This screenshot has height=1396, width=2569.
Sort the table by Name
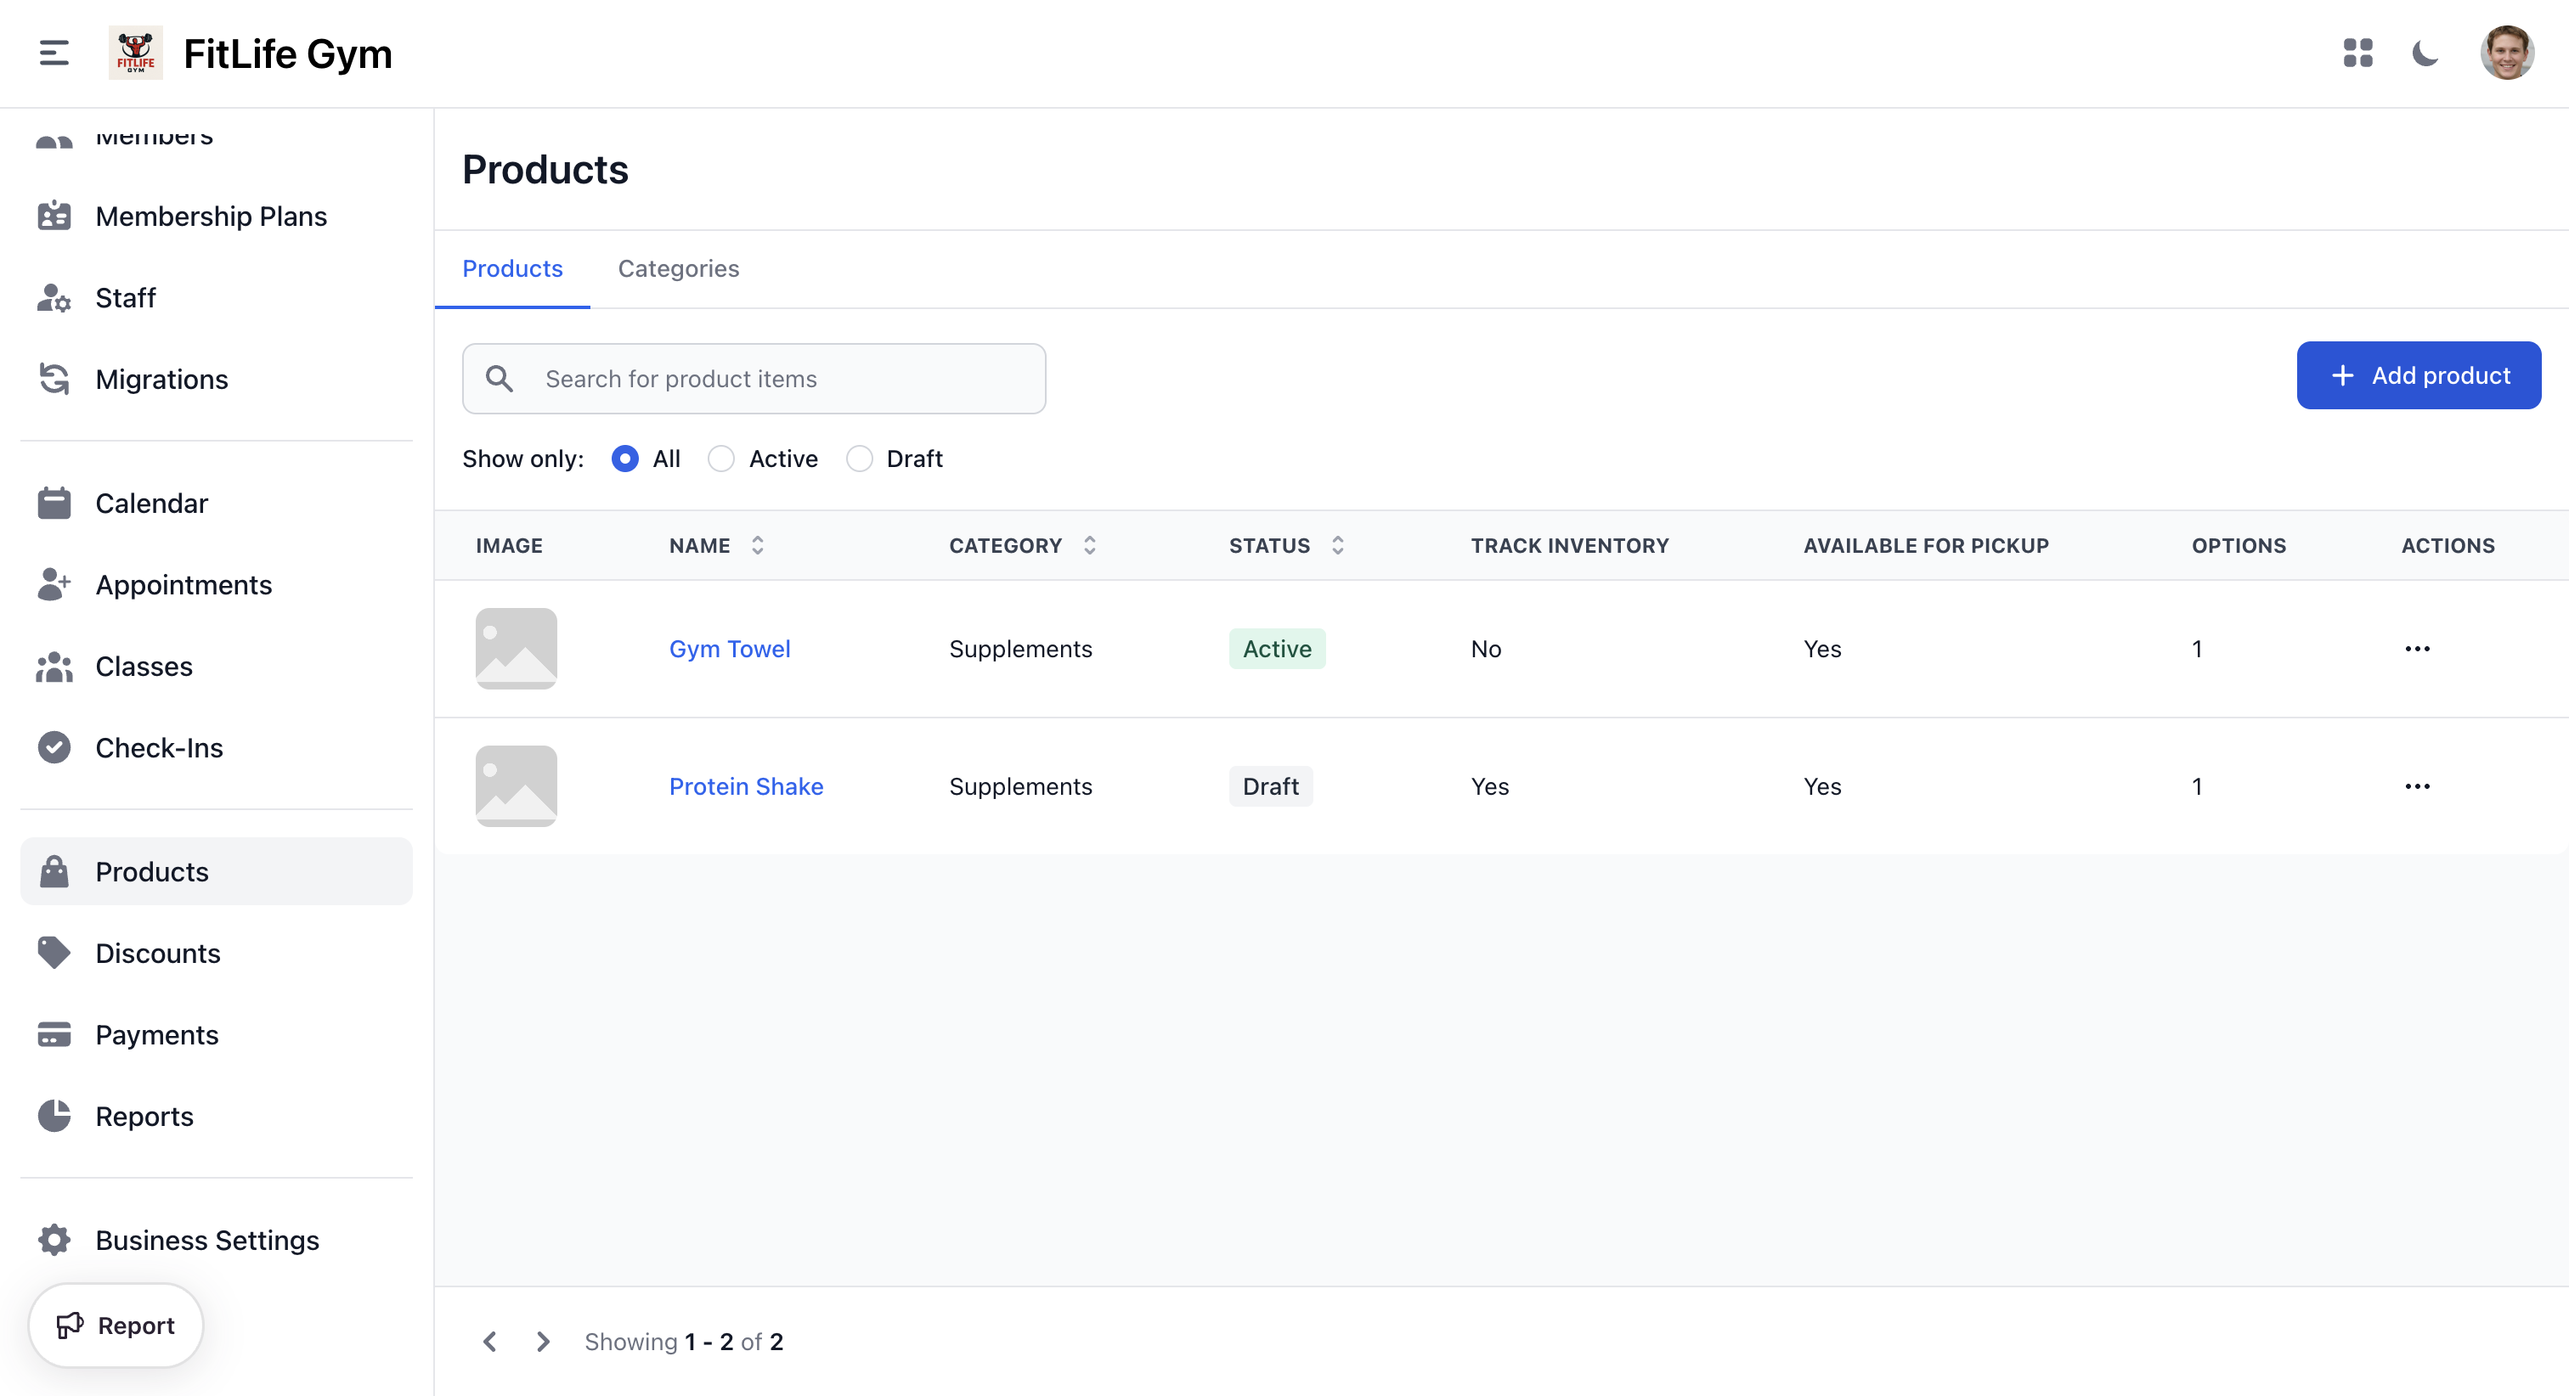757,545
